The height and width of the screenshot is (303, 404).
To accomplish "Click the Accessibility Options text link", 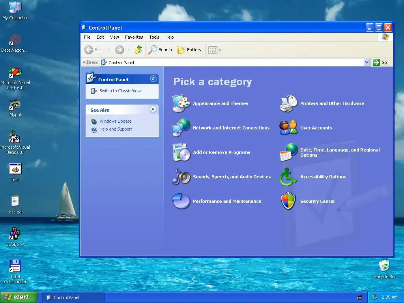I will point(323,177).
